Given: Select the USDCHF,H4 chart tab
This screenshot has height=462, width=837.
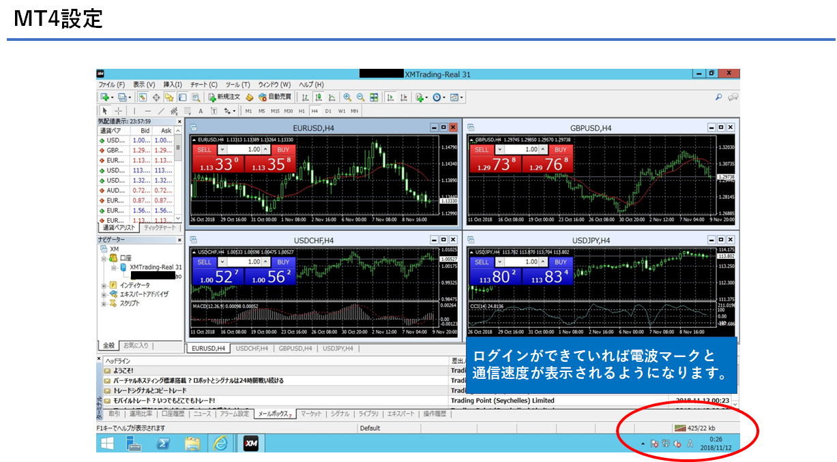Looking at the screenshot, I should click(251, 348).
